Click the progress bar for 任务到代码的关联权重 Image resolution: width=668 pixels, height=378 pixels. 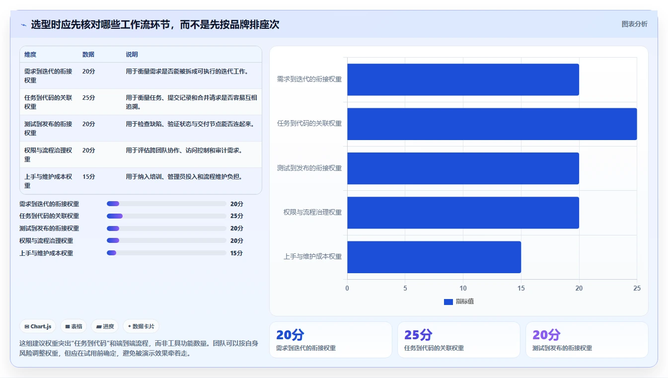[x=166, y=216]
